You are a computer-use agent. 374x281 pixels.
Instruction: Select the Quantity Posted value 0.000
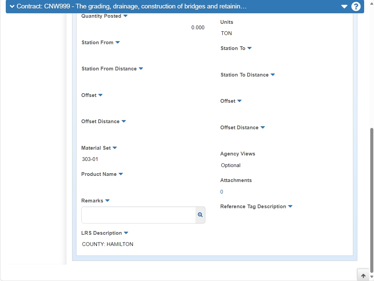point(198,28)
